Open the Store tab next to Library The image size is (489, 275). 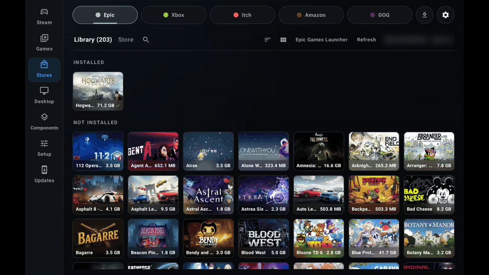click(126, 40)
